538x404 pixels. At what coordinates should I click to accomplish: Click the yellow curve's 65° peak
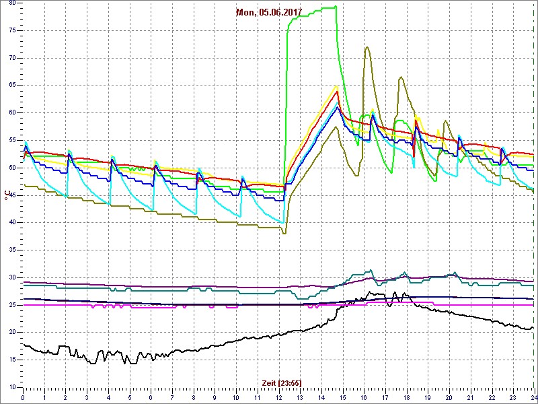[x=336, y=86]
